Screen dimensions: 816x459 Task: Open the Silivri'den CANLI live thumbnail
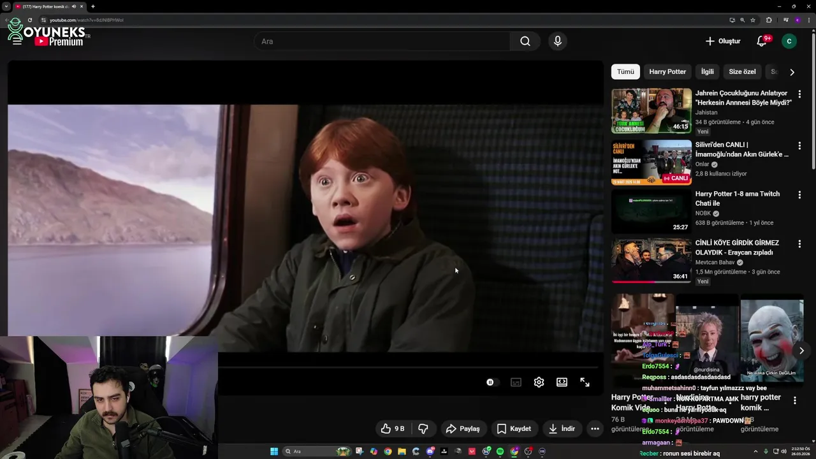tap(652, 163)
